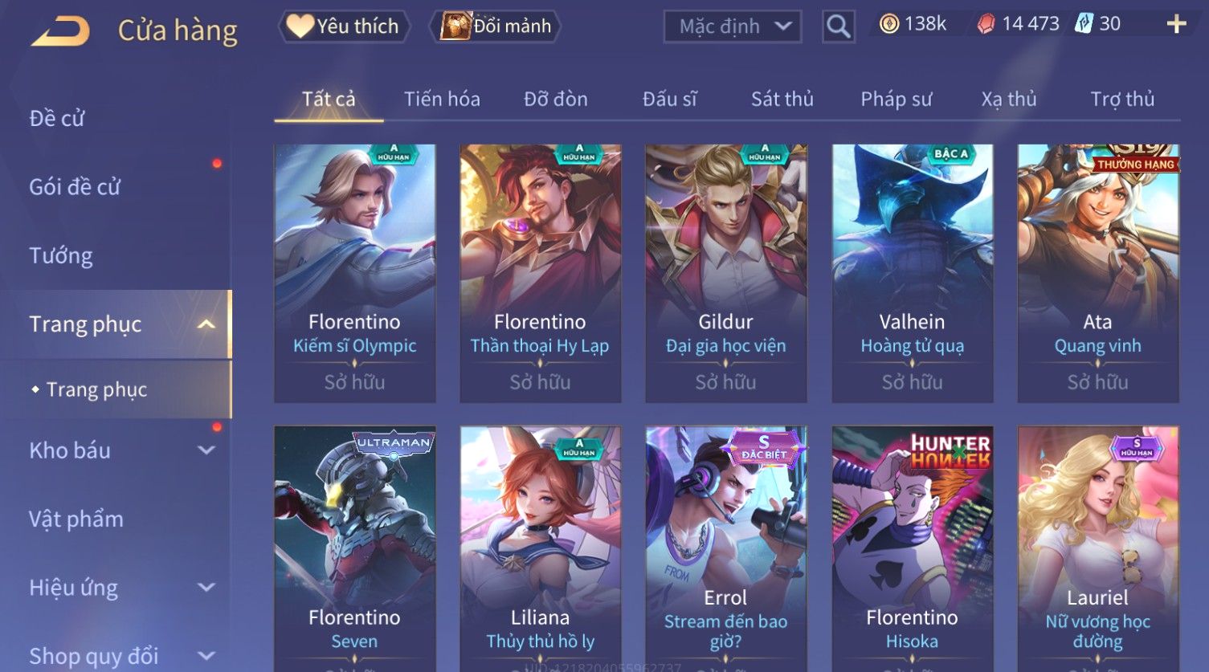The width and height of the screenshot is (1209, 672).
Task: Switch to the Pháp sư tab
Action: pyautogui.click(x=897, y=99)
